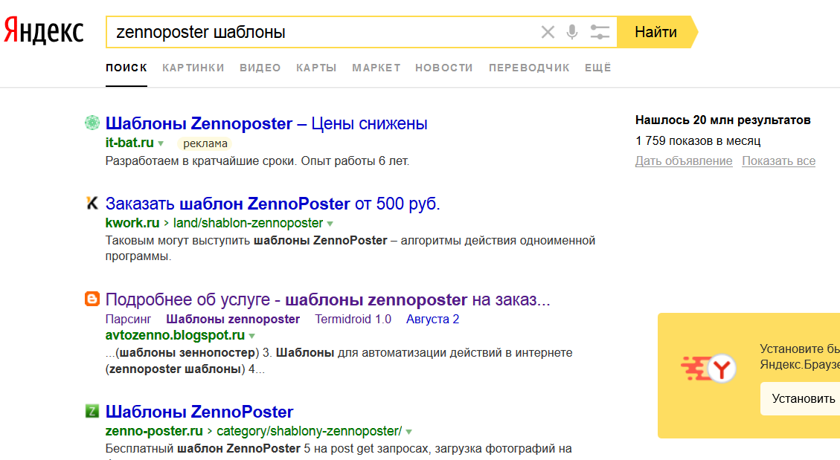840x460 pixels.
Task: Open the 'Шаблоны zennoposter' sitelink
Action: pyautogui.click(x=233, y=320)
